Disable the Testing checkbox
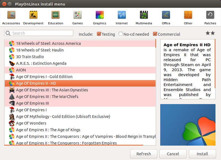 [x=99, y=34]
